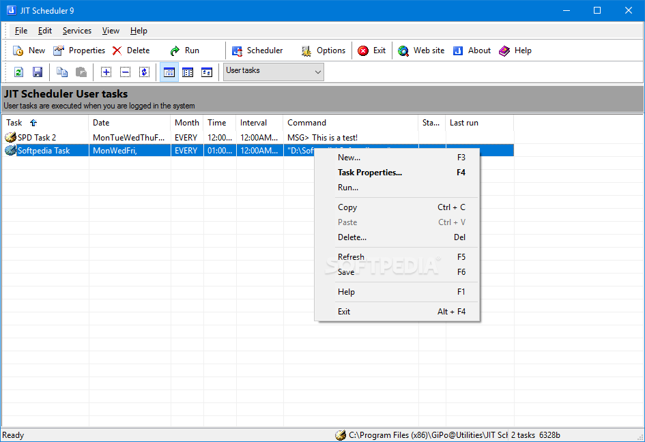Image resolution: width=645 pixels, height=442 pixels.
Task: Click the Delete toolbar button with red X
Action: [131, 50]
